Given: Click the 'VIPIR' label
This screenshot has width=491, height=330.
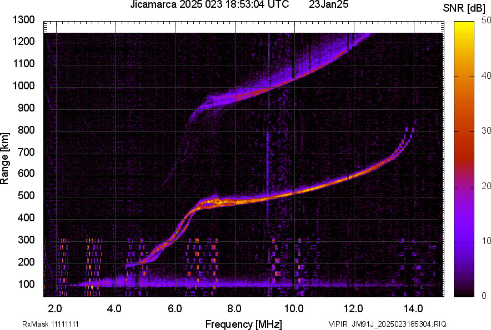Looking at the screenshot, I should click(x=338, y=324).
